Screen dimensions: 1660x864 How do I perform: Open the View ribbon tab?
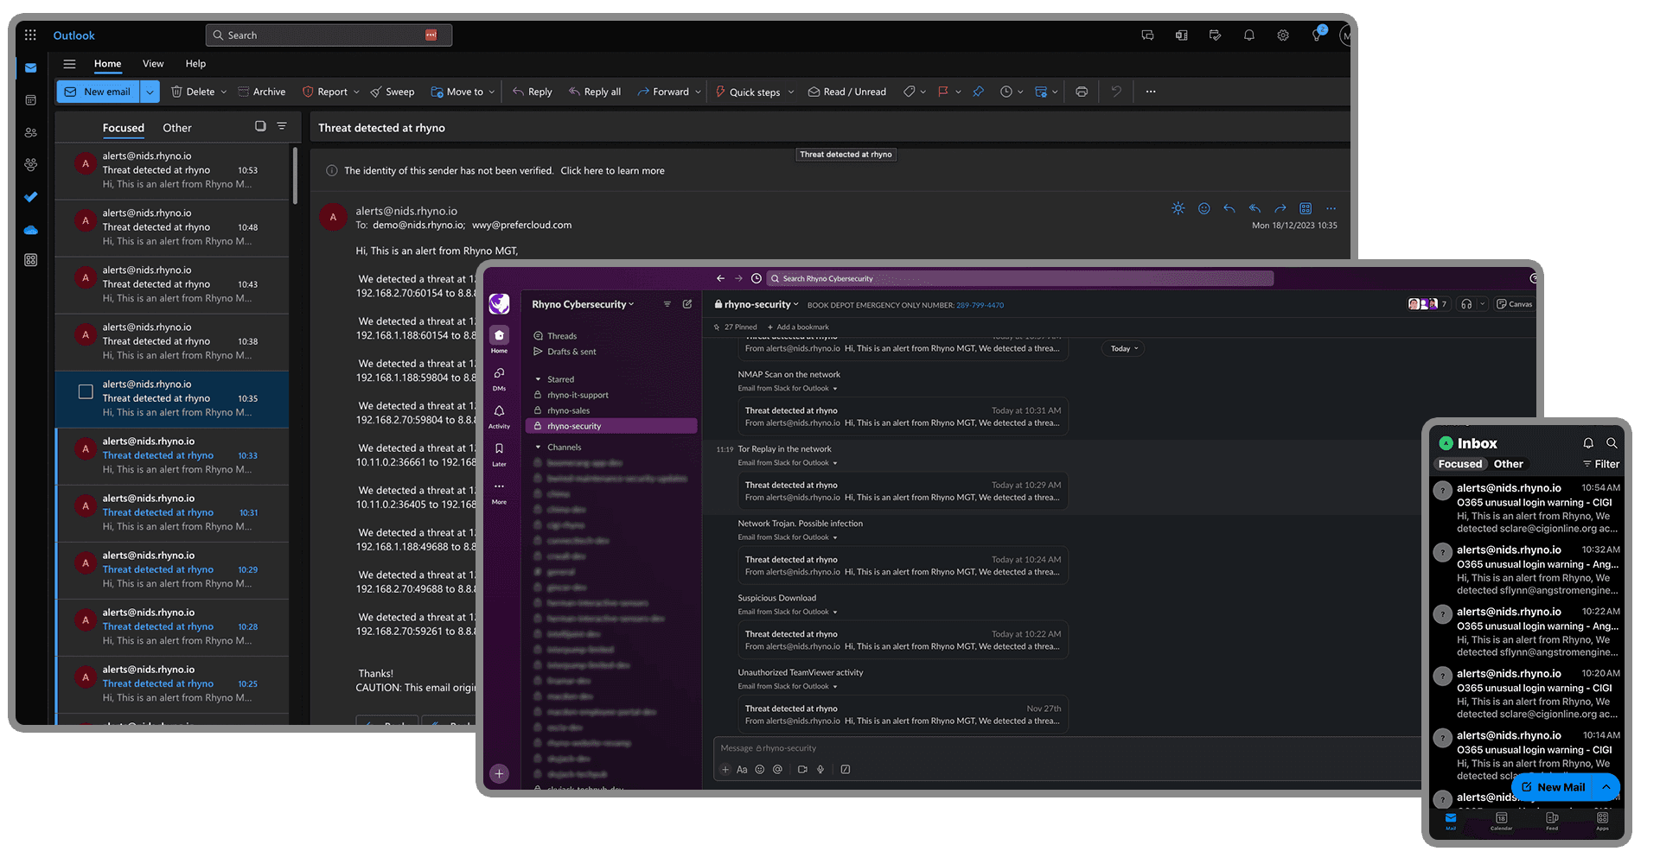coord(153,64)
